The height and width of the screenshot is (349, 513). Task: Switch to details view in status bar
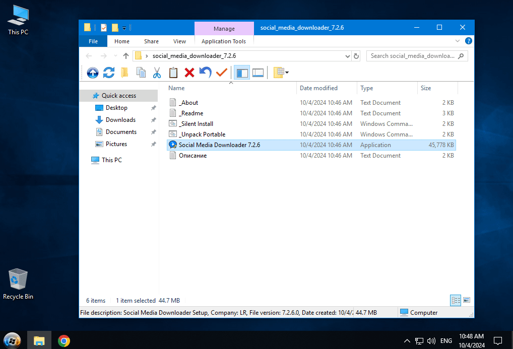tap(456, 300)
